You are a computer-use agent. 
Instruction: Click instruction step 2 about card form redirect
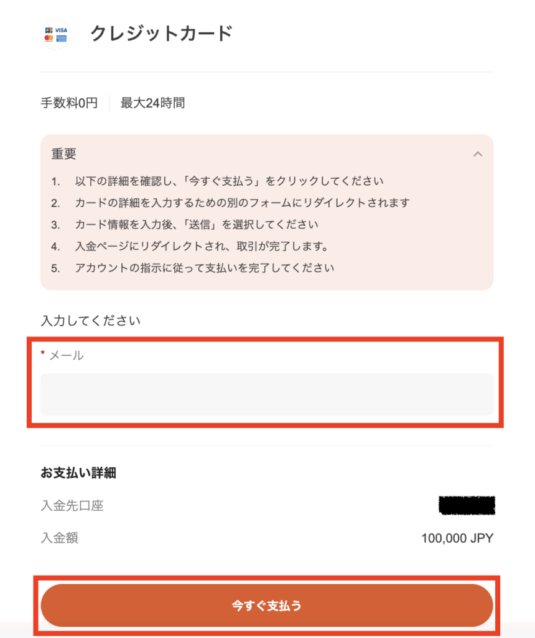coord(230,202)
